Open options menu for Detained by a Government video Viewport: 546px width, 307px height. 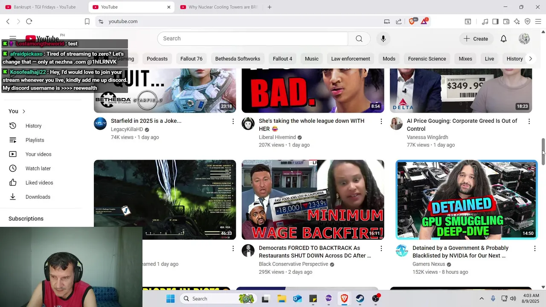[534, 248]
